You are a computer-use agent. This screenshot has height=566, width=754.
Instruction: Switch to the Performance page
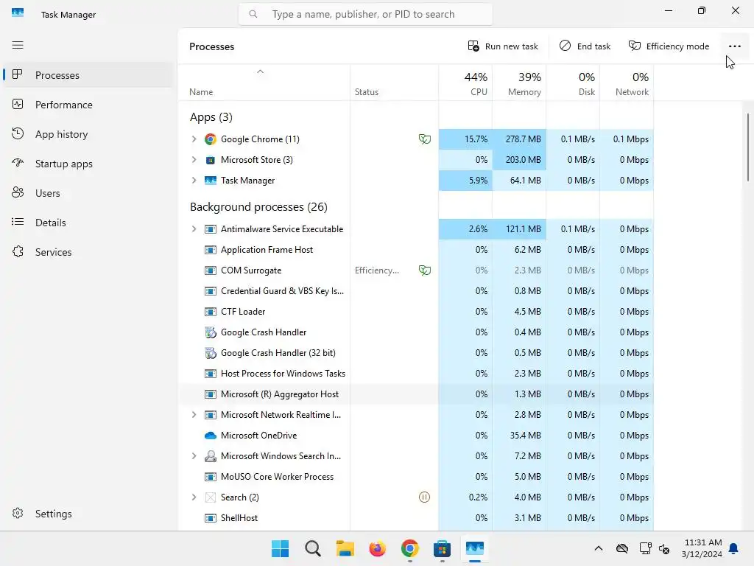point(88,105)
